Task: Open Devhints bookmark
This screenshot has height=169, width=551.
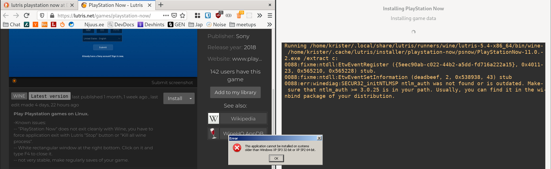Action: click(151, 25)
